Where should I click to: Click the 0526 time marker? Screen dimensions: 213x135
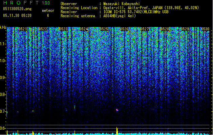point(124,29)
